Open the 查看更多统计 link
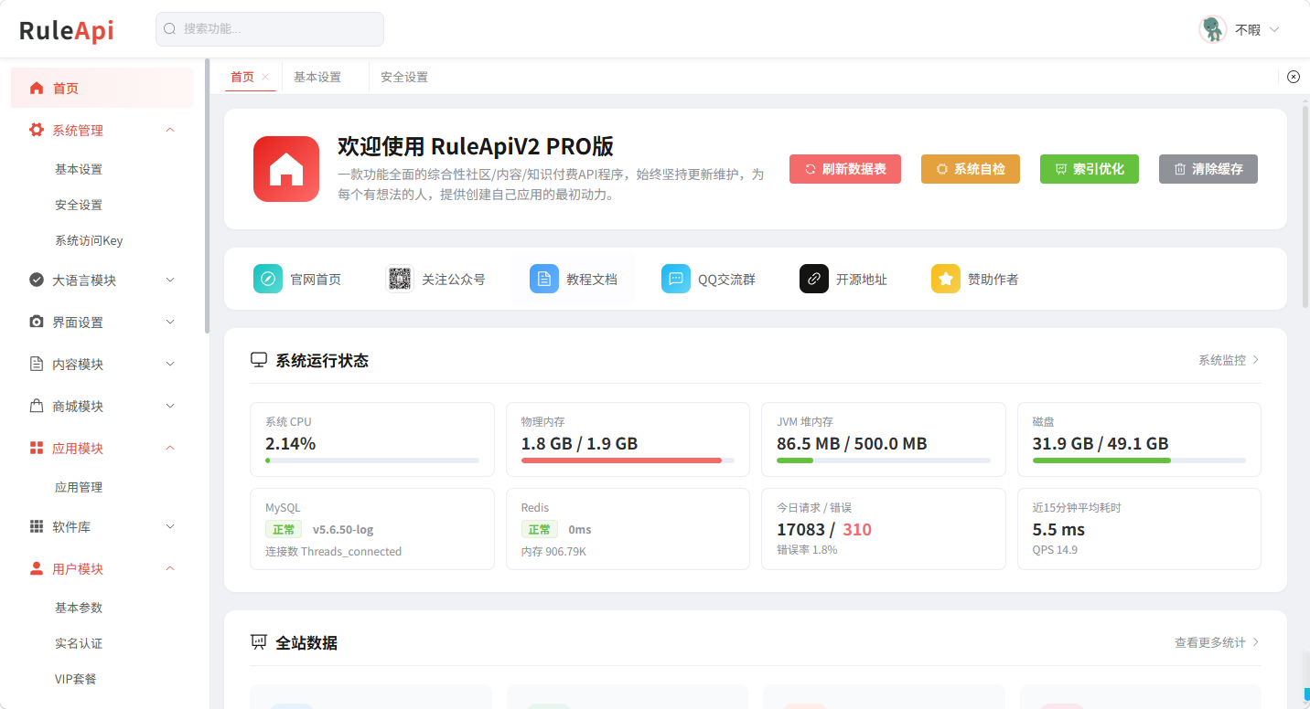The width and height of the screenshot is (1310, 709). coord(1217,643)
